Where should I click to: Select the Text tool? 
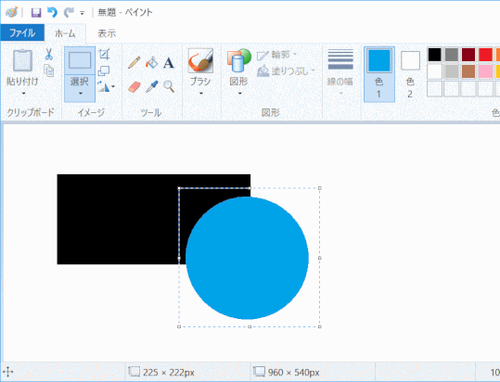tap(169, 63)
